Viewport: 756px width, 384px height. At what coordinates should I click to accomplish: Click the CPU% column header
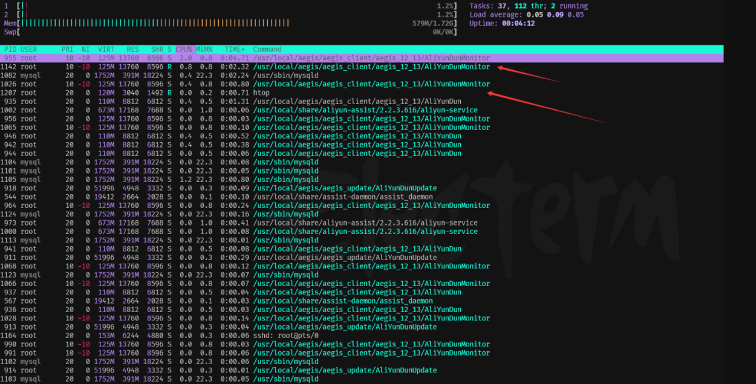pos(184,50)
